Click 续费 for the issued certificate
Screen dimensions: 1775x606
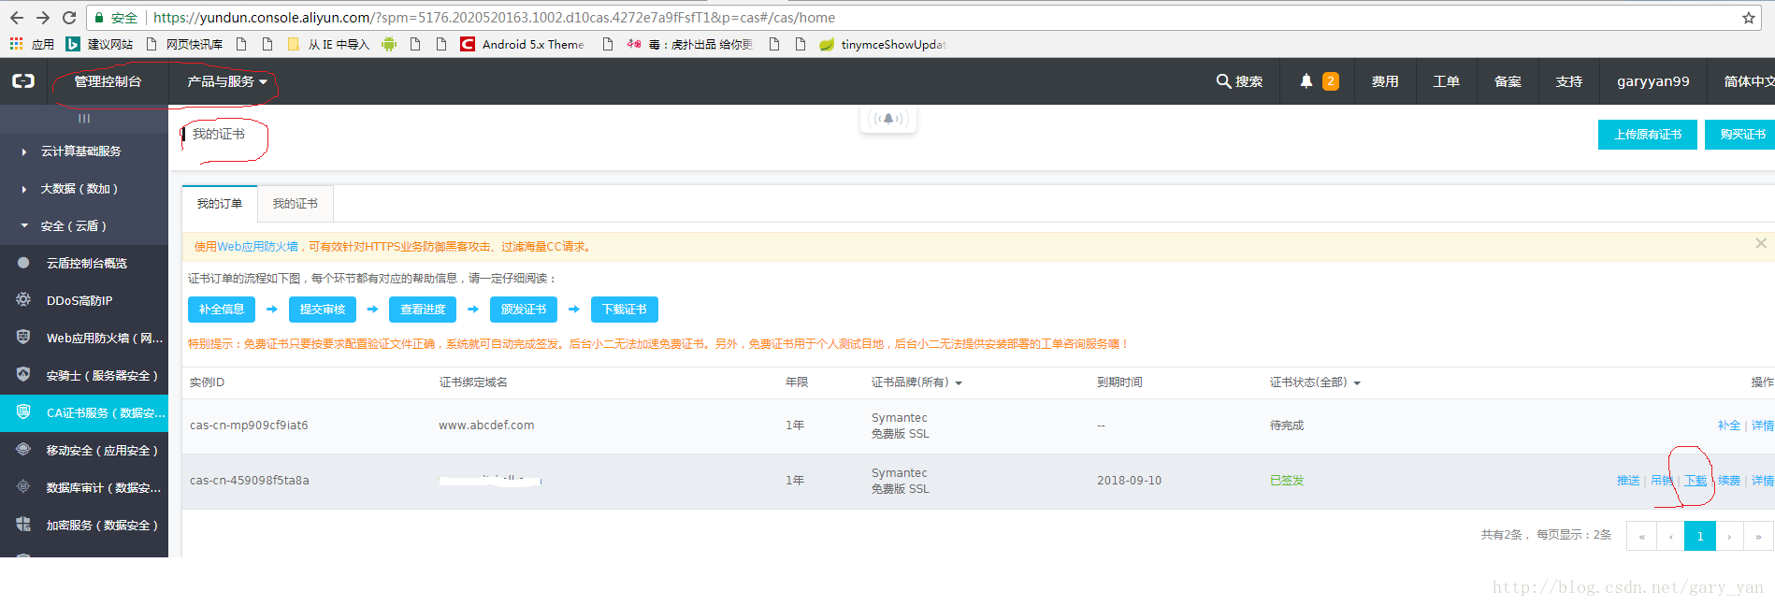(1729, 481)
